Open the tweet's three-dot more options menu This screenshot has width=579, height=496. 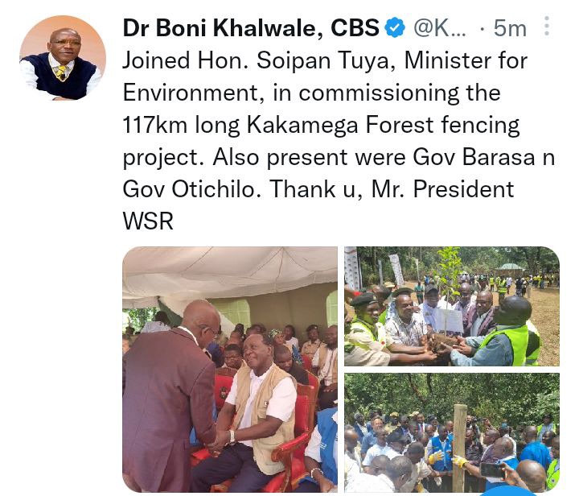[547, 27]
